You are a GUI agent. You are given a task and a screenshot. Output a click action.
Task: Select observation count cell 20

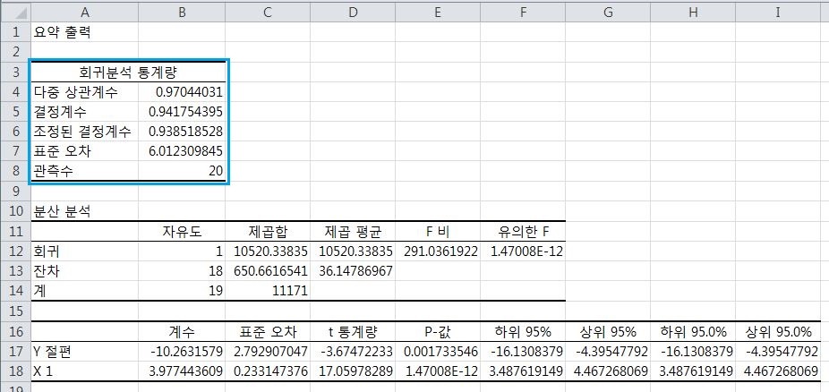tap(182, 171)
